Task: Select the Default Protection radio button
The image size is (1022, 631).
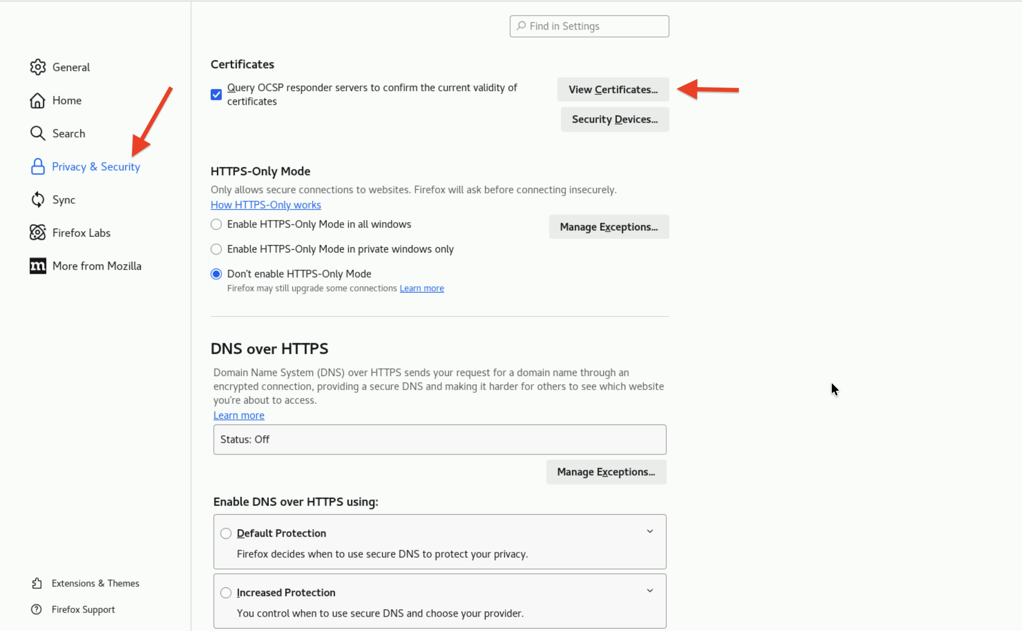Action: pos(226,534)
